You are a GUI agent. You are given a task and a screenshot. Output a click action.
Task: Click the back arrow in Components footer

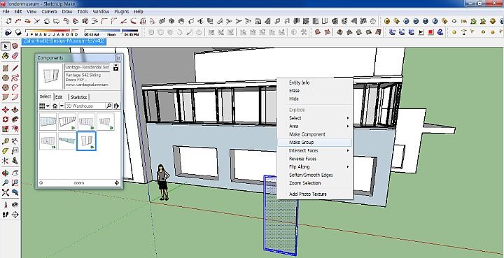tap(41, 183)
